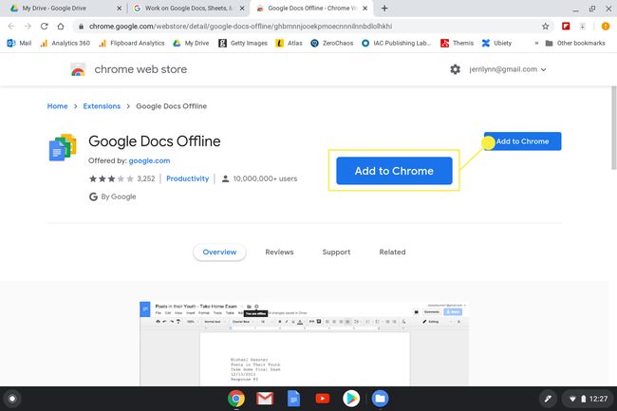Launch YouTube from the shelf
Viewport: 617px width, 411px height.
[323, 399]
